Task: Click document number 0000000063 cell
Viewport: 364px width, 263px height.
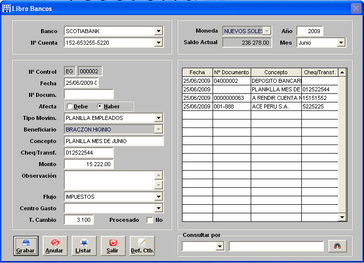Action: pyautogui.click(x=232, y=98)
